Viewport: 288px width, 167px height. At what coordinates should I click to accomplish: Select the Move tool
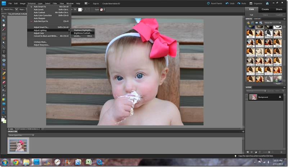(x=4, y=16)
